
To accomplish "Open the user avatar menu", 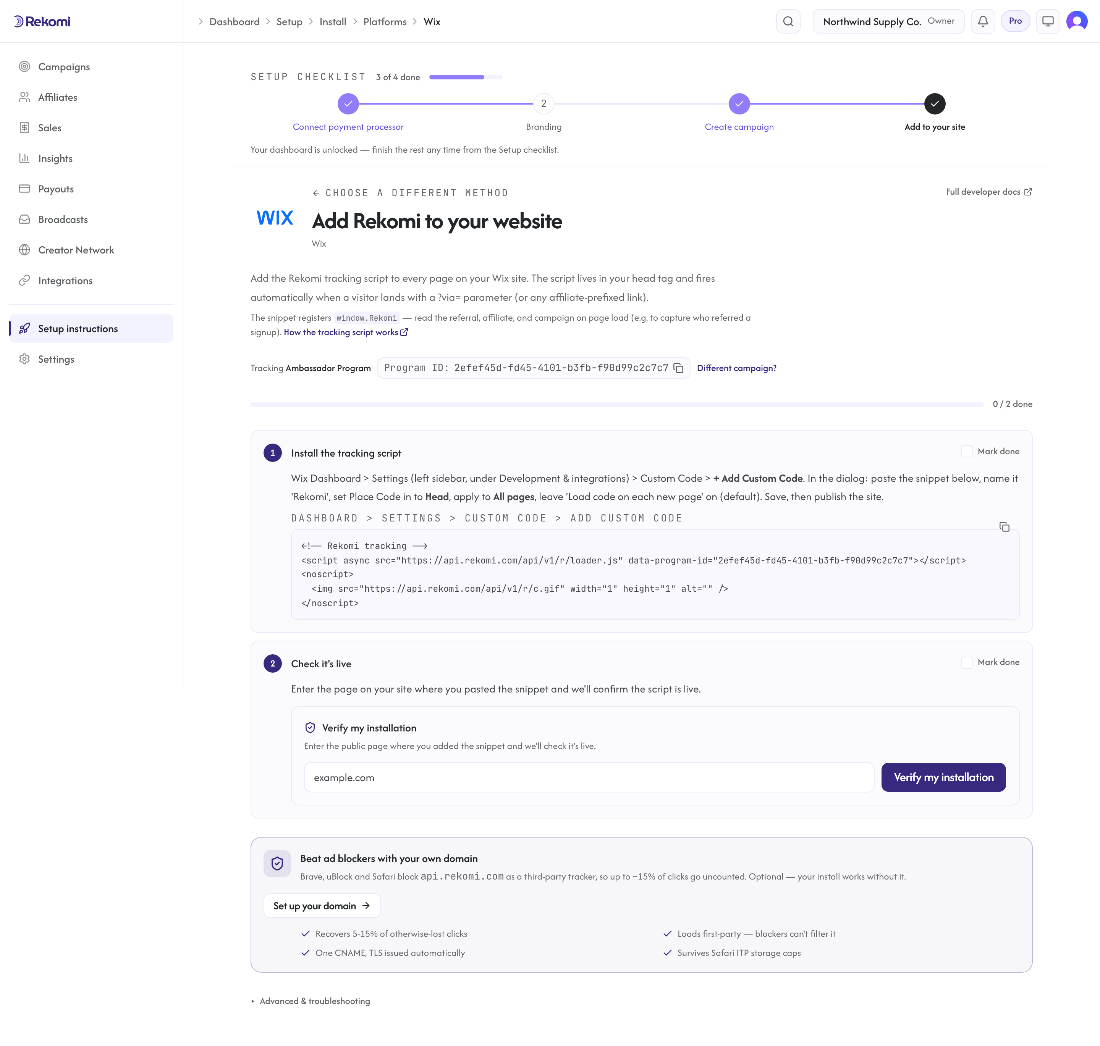I will (x=1077, y=21).
